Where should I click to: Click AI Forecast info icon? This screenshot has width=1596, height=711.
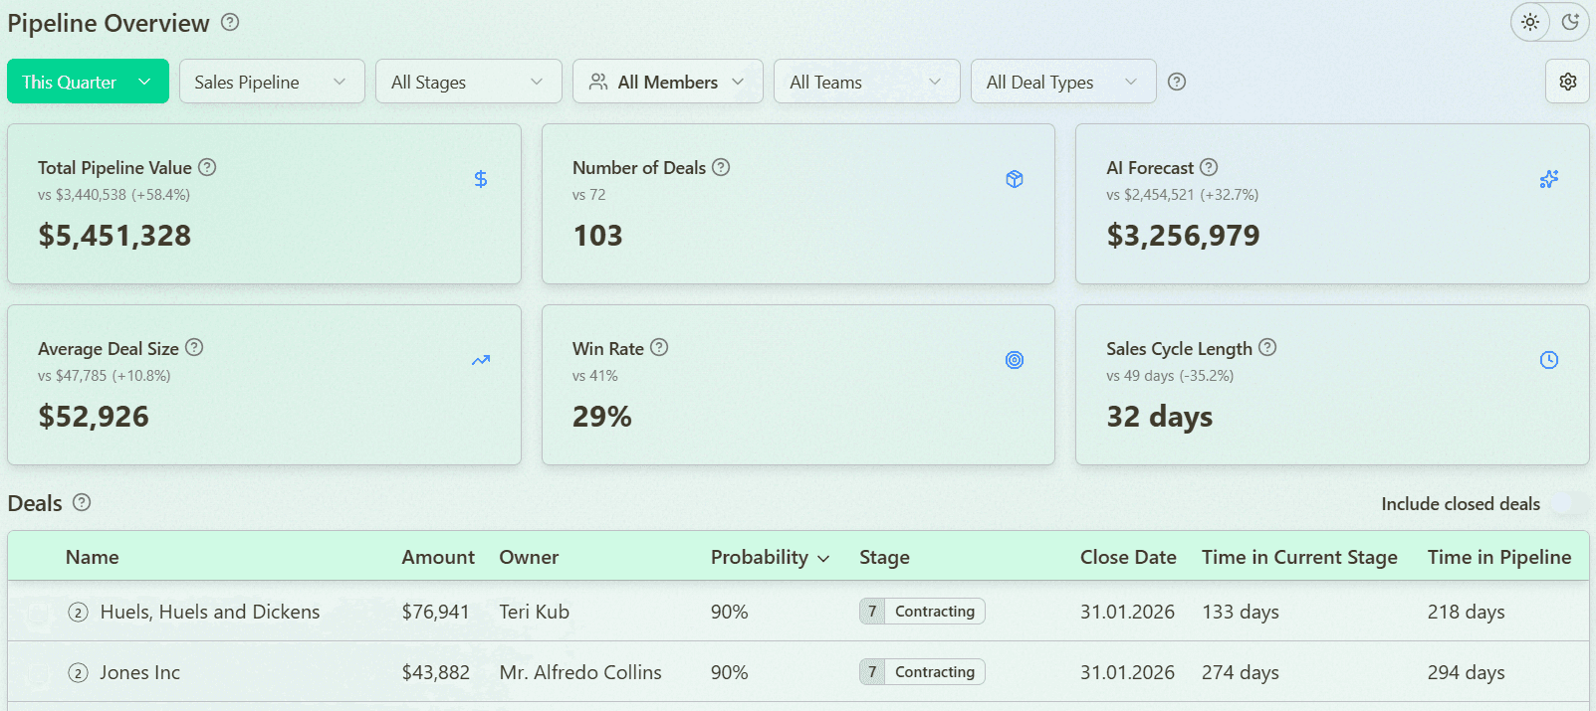[1209, 167]
